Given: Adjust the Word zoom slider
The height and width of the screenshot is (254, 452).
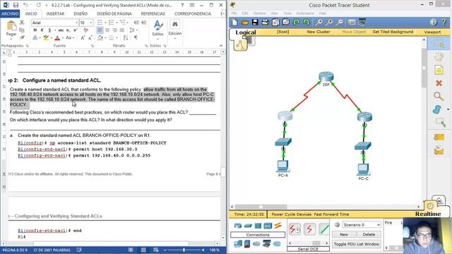Looking at the screenshot, I should click(184, 250).
